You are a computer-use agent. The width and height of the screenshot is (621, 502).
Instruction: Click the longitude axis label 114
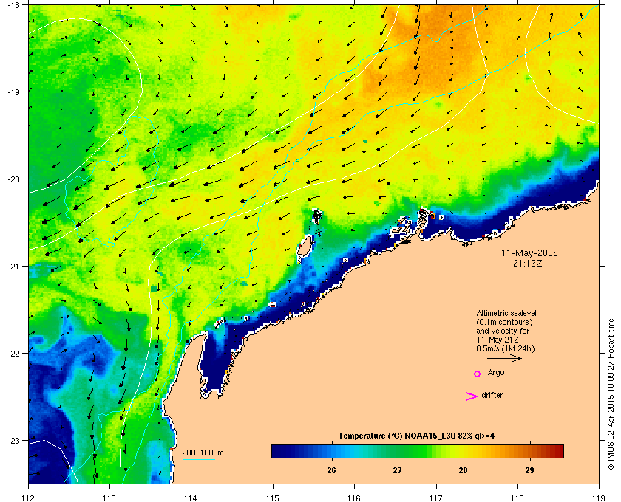(191, 498)
